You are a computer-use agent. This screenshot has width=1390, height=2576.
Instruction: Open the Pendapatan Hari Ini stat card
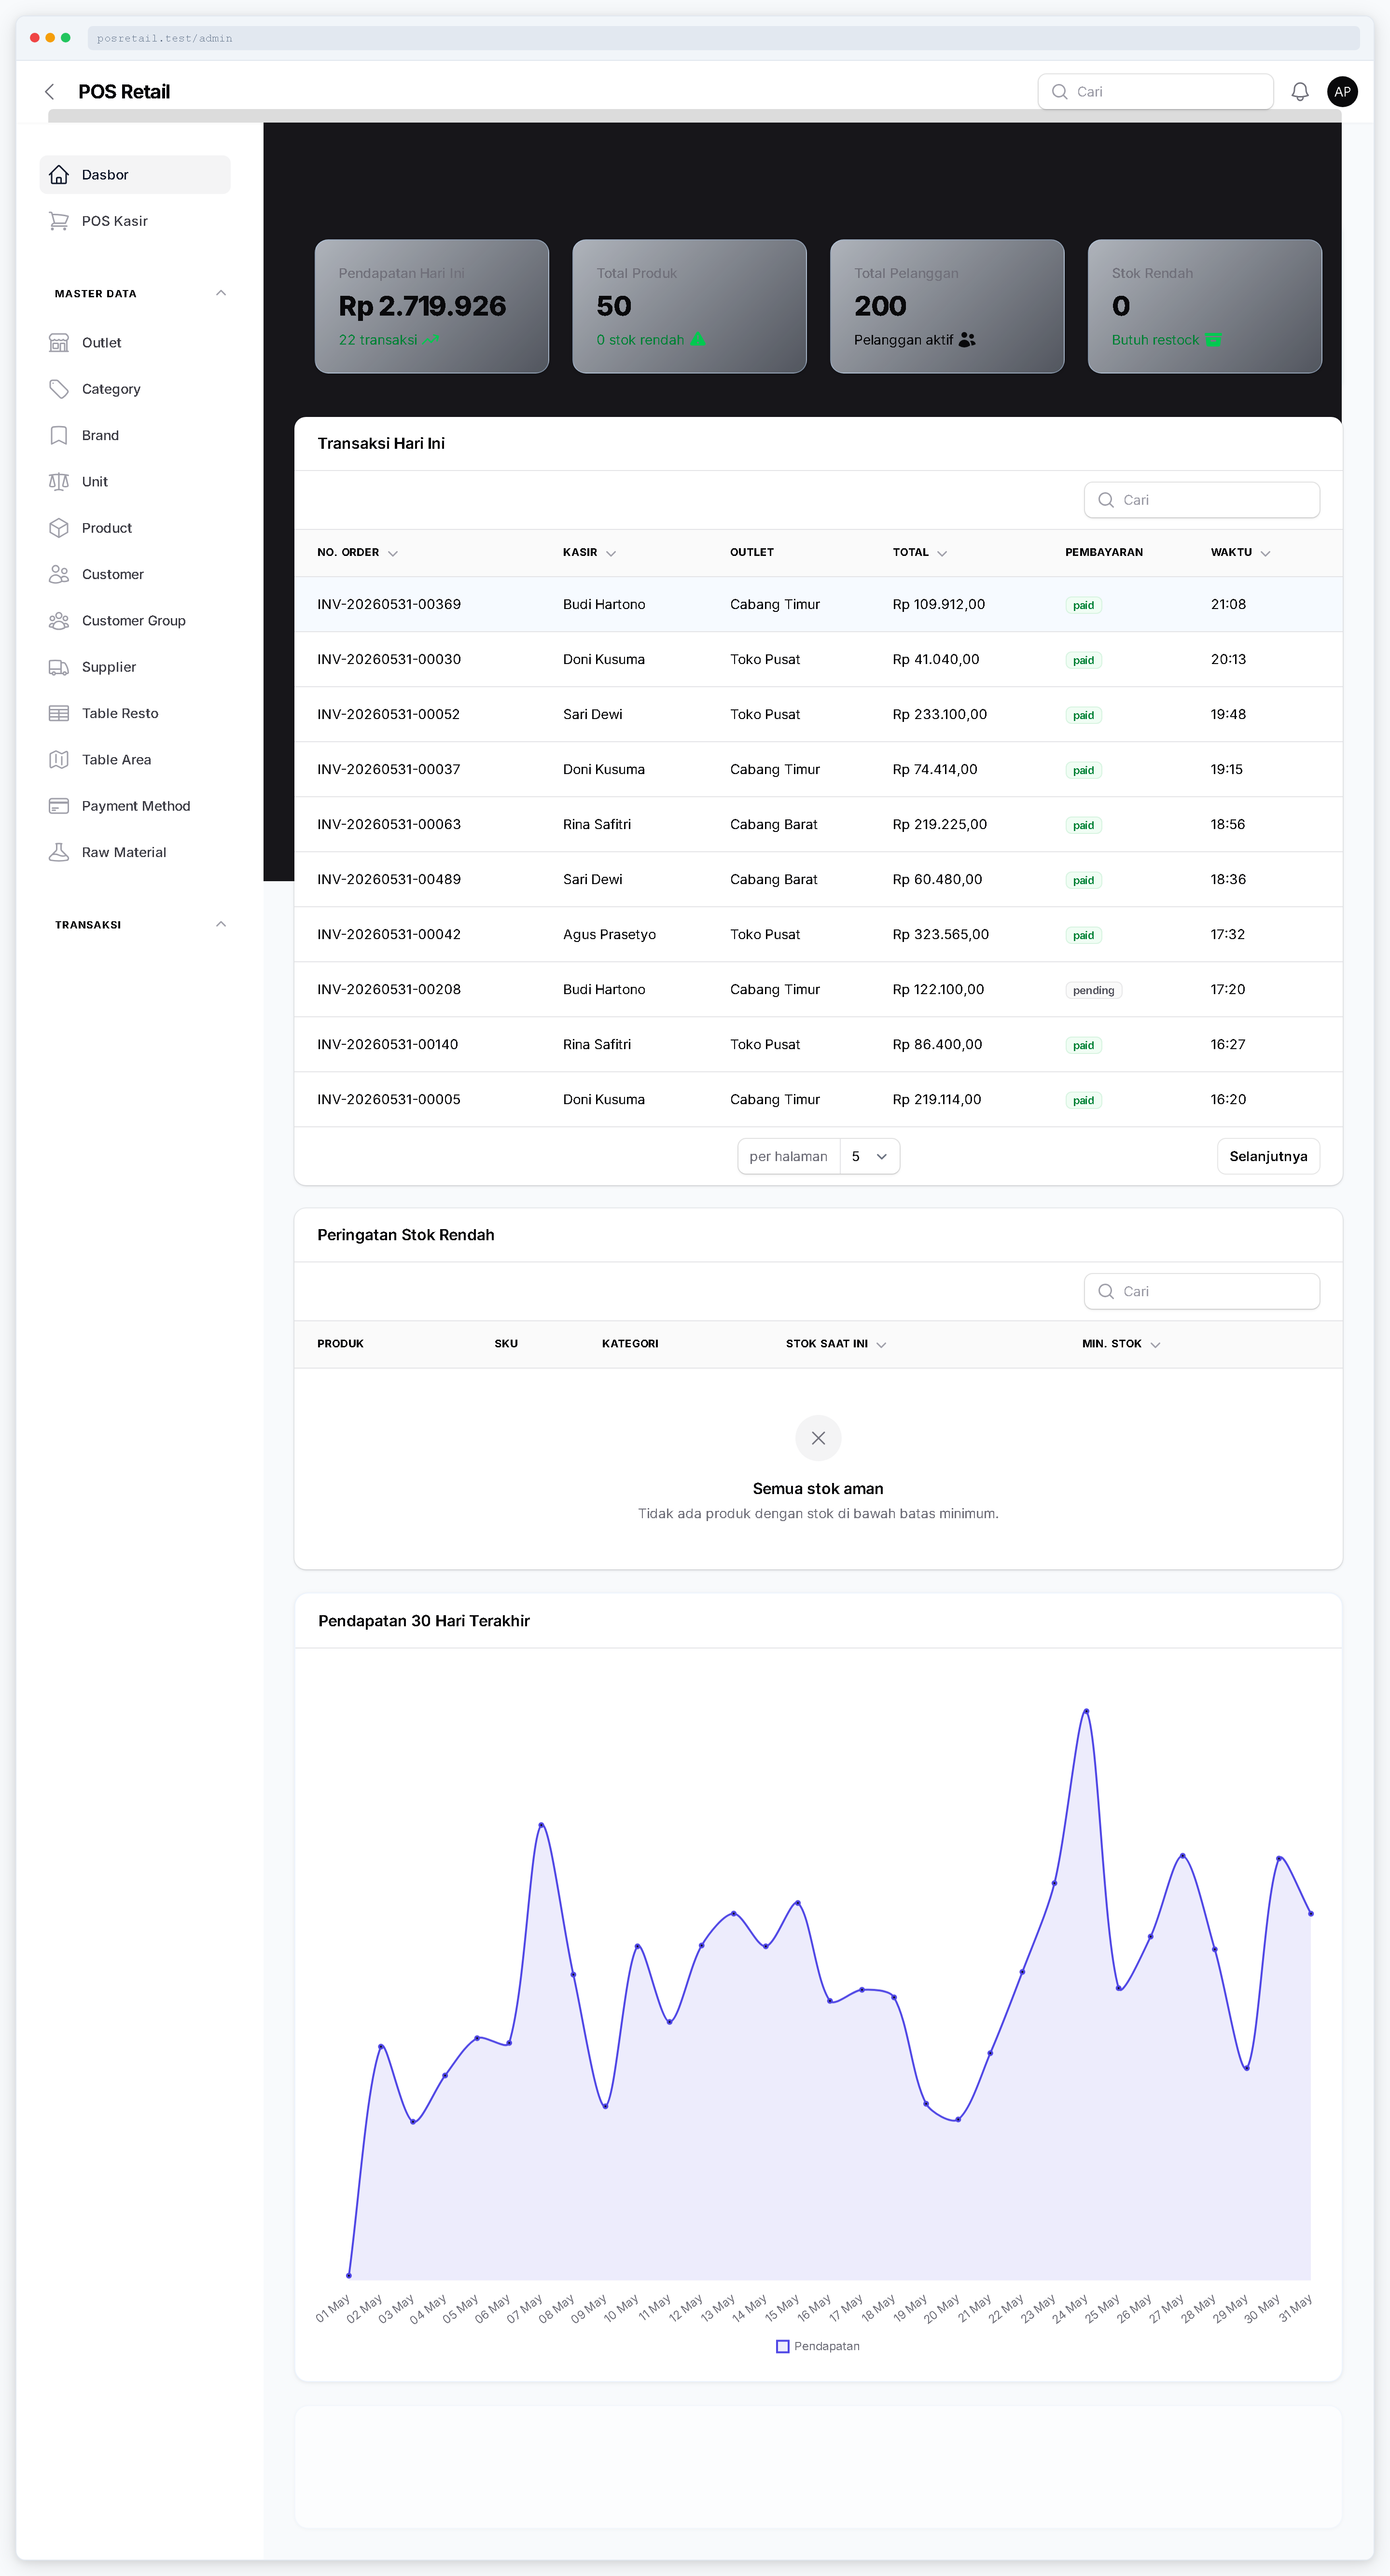[432, 306]
